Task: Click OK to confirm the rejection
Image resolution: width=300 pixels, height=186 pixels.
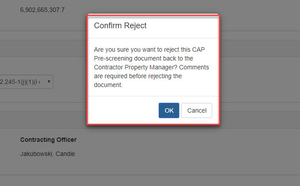Action: 169,110
